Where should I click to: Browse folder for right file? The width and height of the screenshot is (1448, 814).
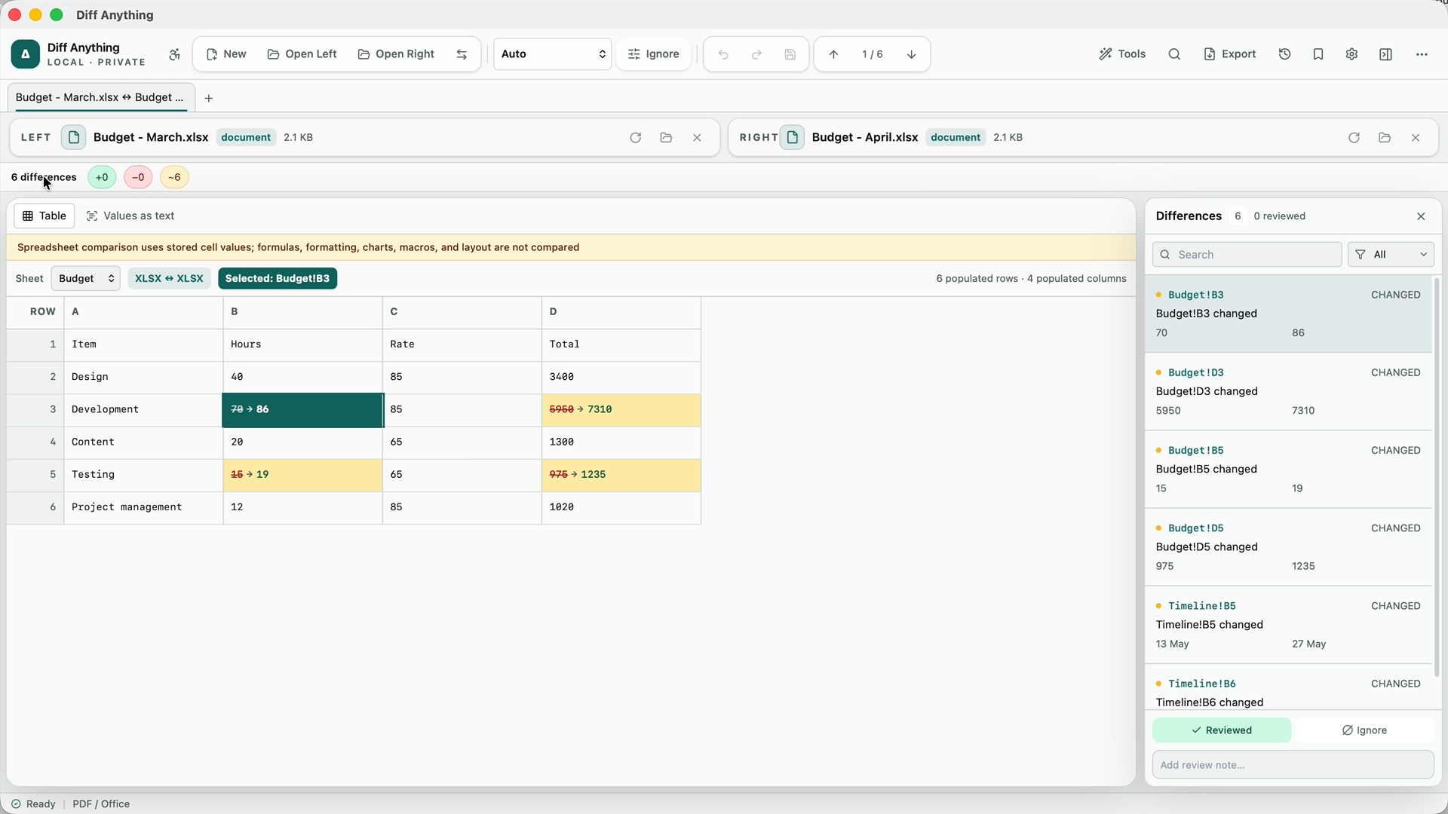[x=1385, y=137]
